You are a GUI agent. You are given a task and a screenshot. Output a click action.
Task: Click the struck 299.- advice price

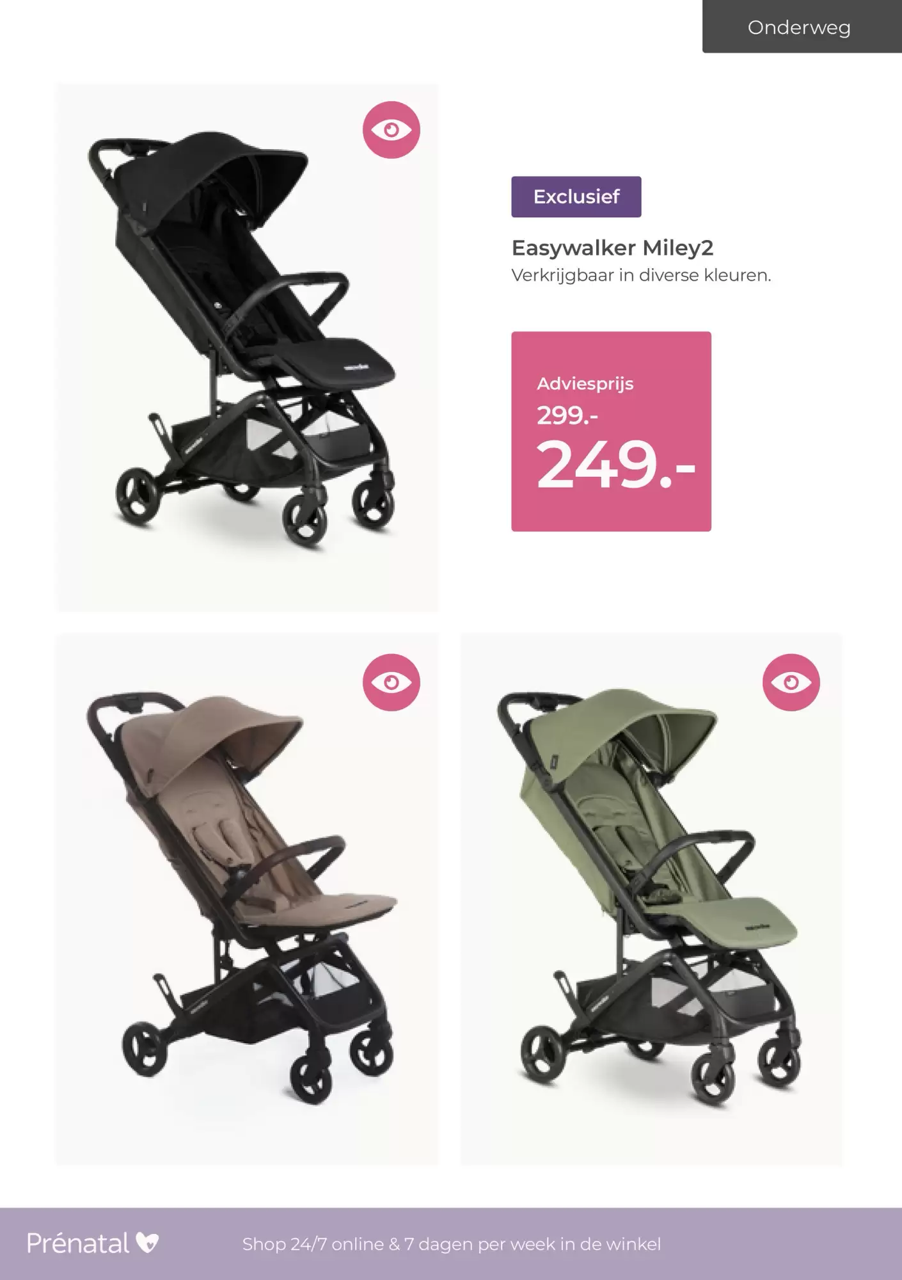[567, 416]
